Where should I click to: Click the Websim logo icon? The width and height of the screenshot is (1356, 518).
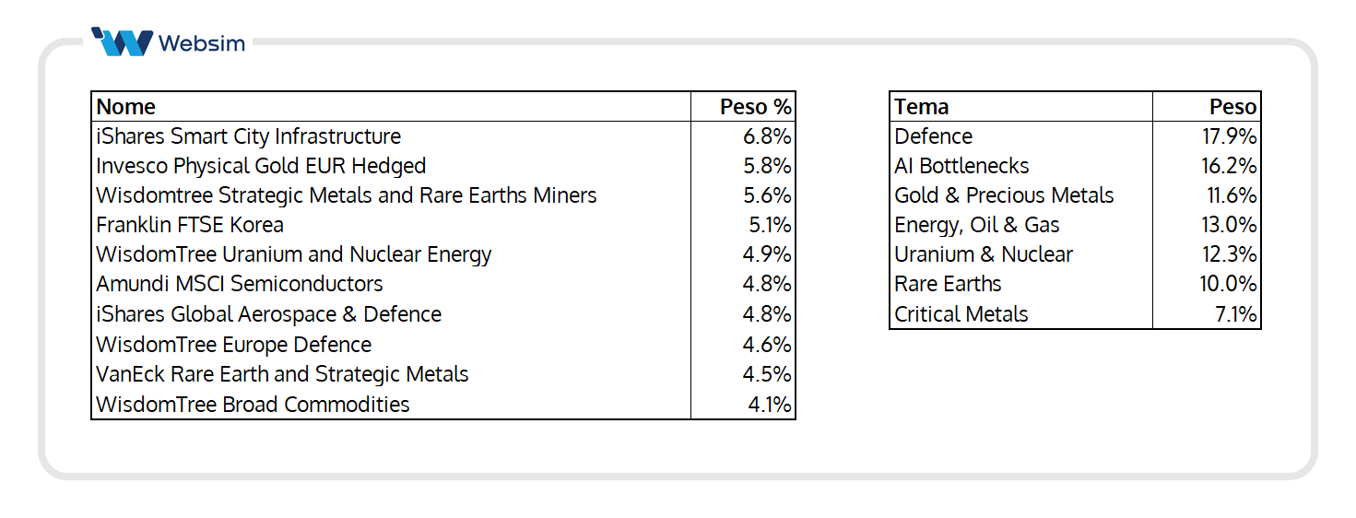122,41
